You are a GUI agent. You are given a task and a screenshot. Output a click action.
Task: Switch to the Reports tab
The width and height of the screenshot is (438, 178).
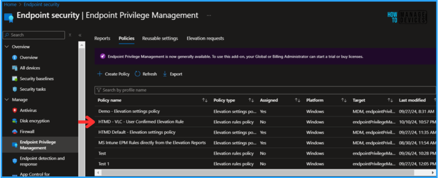pos(102,39)
